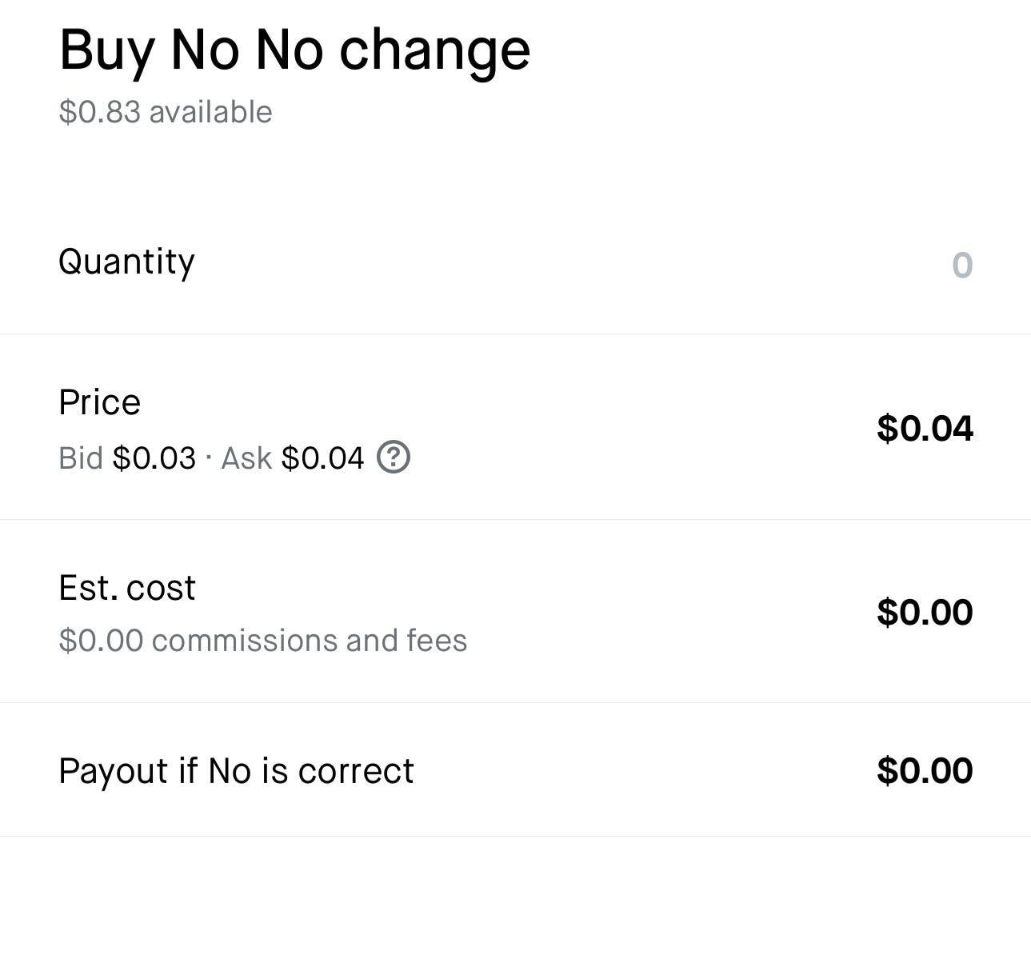Click the word Buy in the heading

click(x=106, y=50)
